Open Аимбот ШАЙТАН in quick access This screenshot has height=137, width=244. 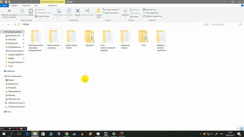tap(15, 54)
